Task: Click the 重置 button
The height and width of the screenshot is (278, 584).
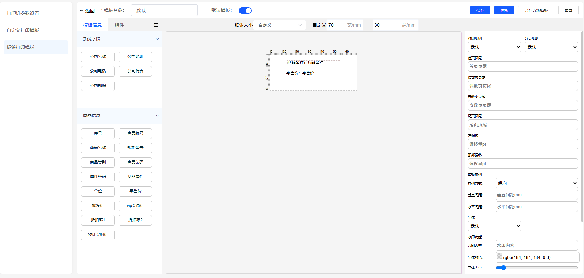Action: [568, 10]
